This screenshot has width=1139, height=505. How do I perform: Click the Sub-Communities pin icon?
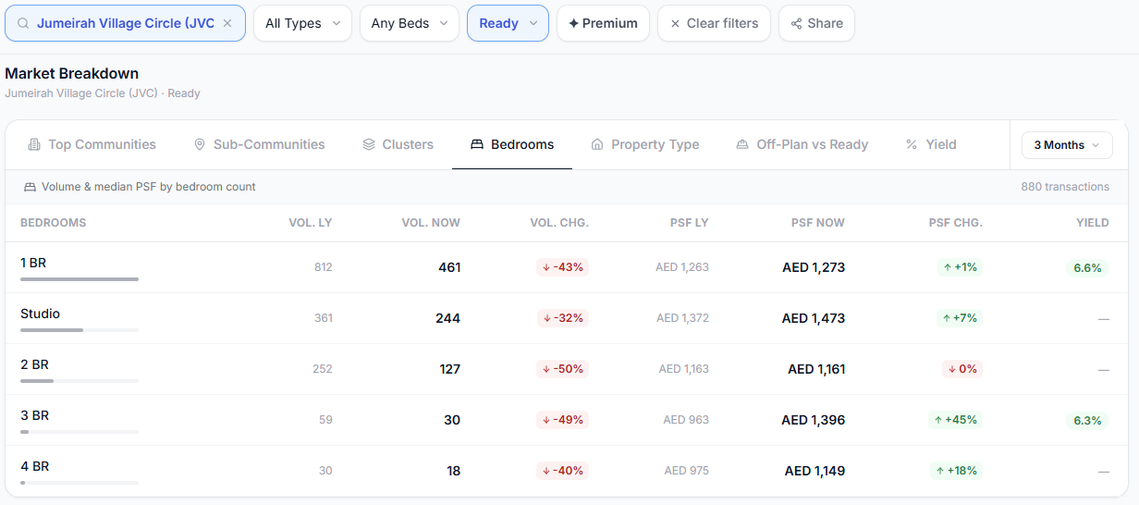click(x=200, y=144)
